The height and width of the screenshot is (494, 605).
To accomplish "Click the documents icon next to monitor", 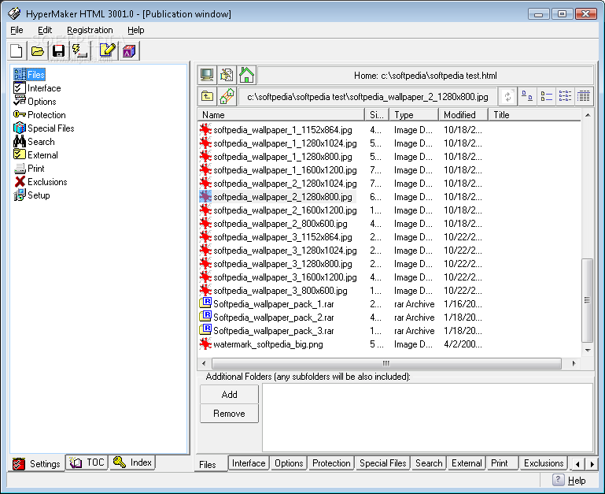I will tap(227, 75).
